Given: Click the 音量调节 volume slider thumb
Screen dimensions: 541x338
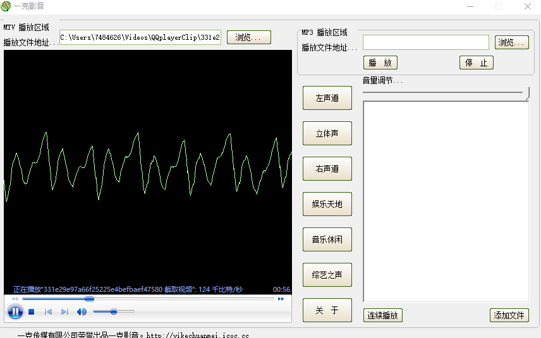Looking at the screenshot, I should click(526, 93).
